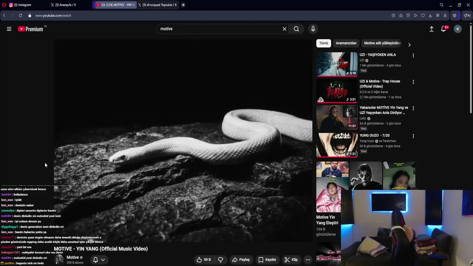The image size is (473, 266).
Task: Save video with the Kaydet button
Action: (x=267, y=260)
